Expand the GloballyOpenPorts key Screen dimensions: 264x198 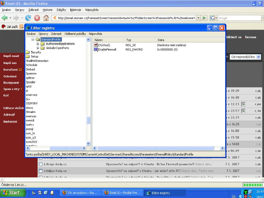pyautogui.click(x=38, y=48)
